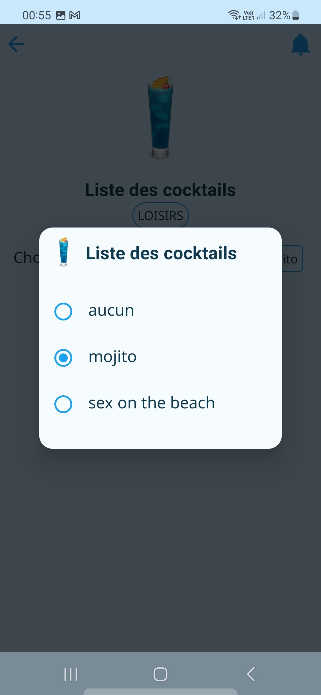321x695 pixels.
Task: Tap the "aucun" option label
Action: click(111, 311)
